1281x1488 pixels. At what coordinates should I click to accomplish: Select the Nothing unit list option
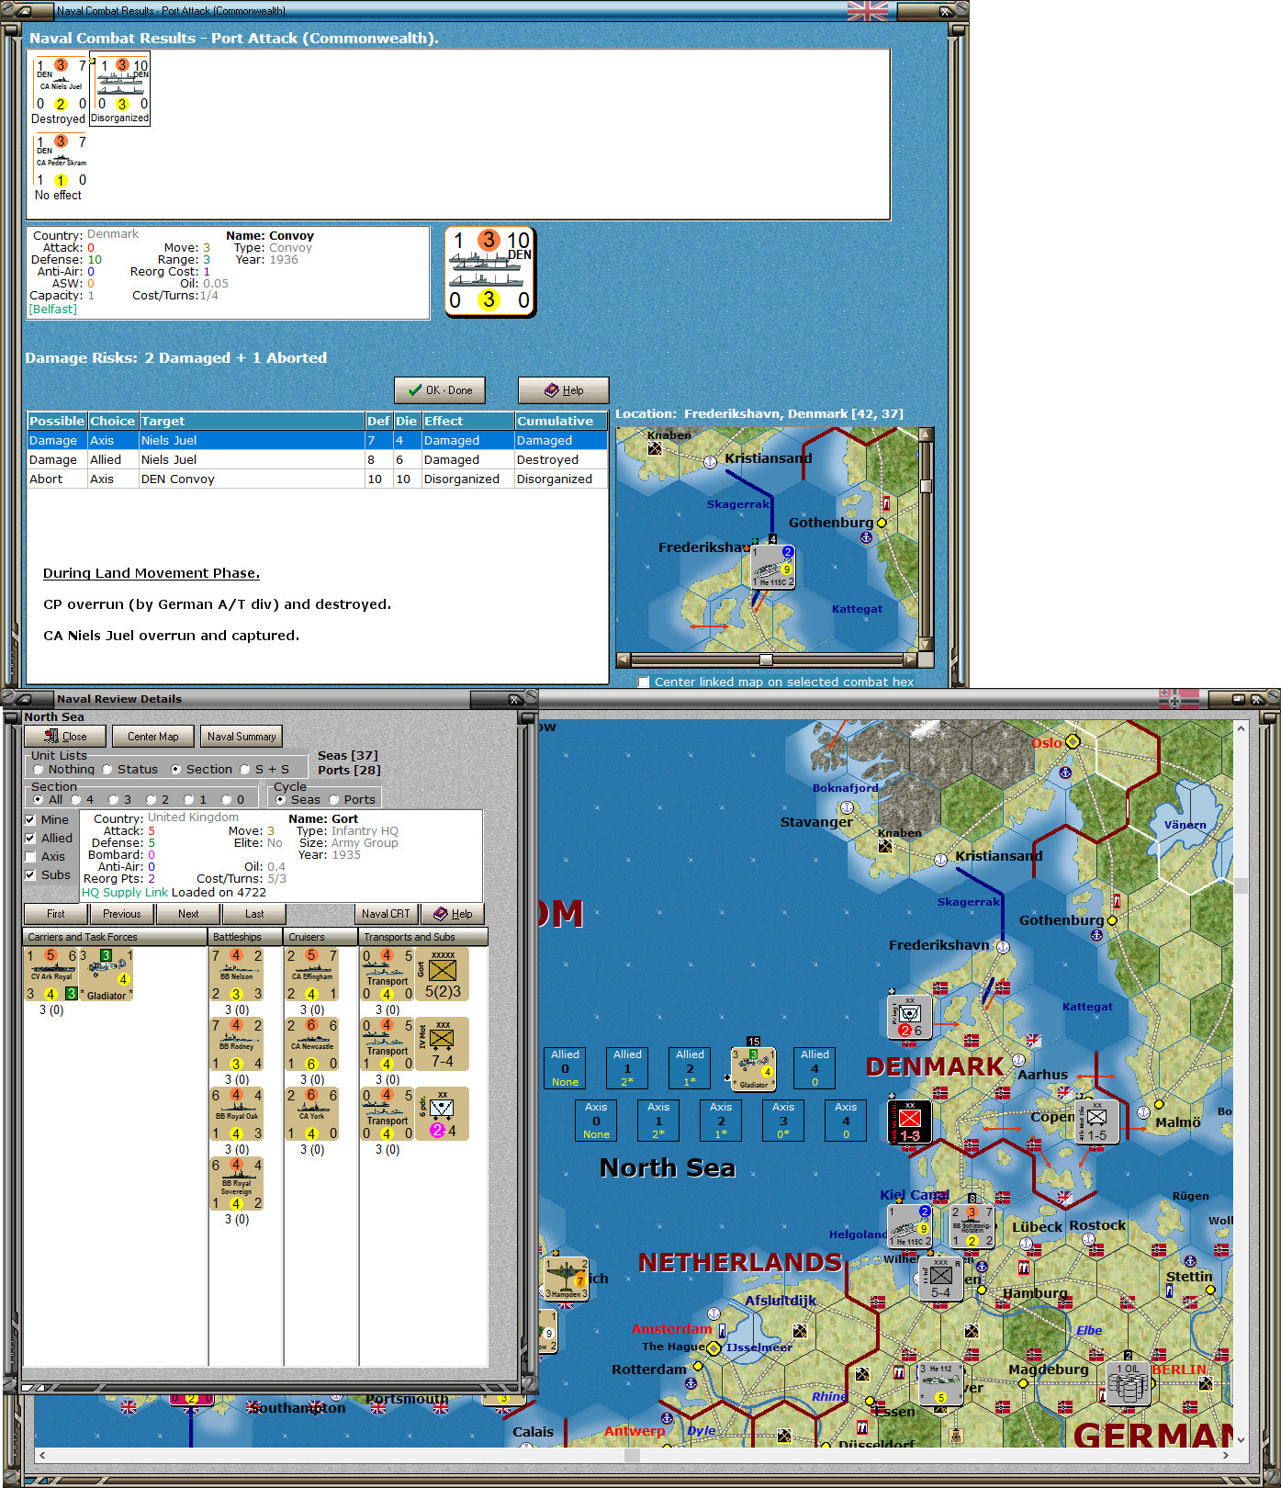[39, 770]
